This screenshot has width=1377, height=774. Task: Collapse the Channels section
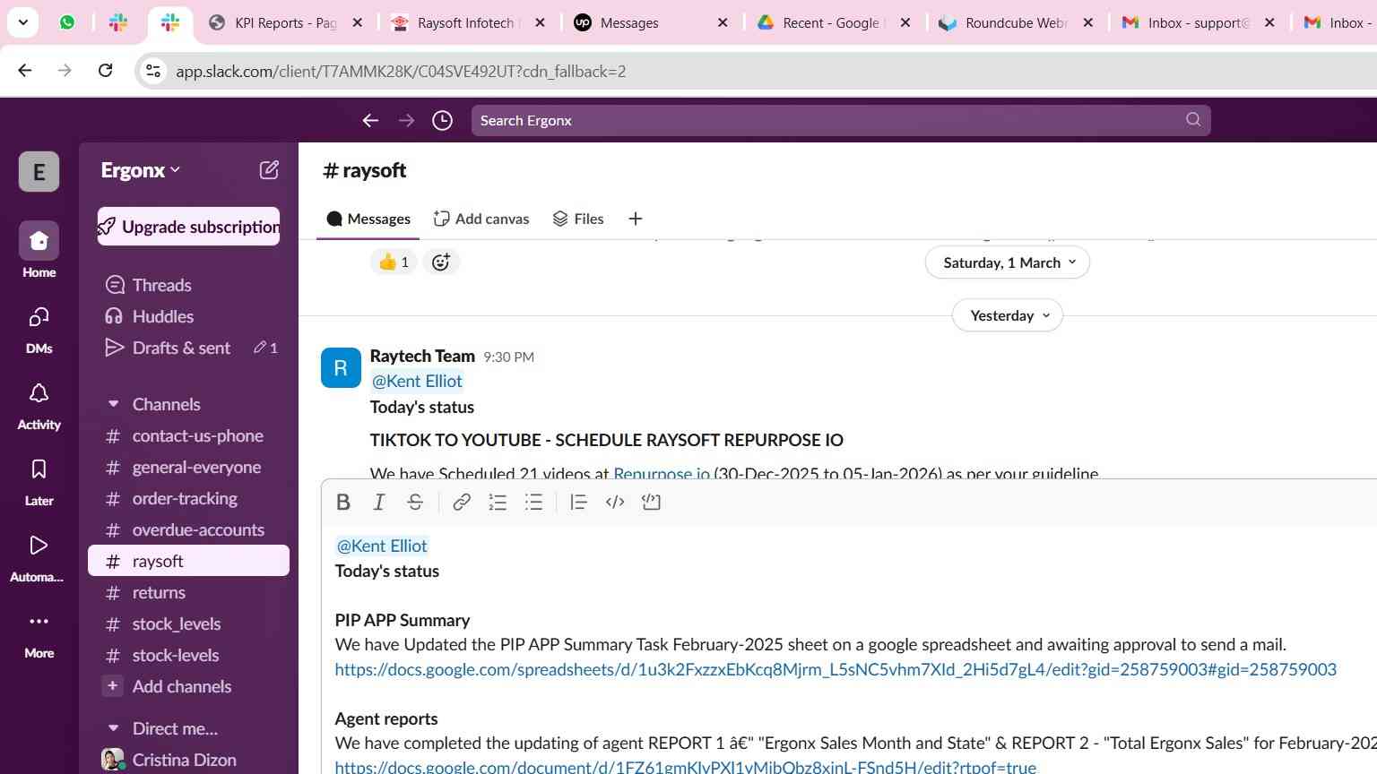[114, 404]
